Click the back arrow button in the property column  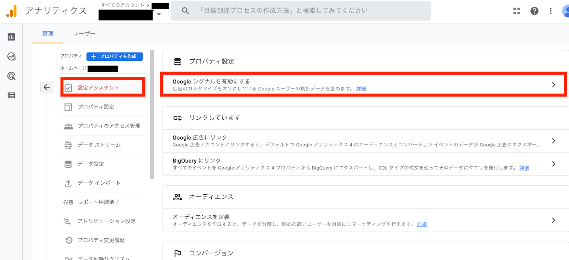[x=47, y=87]
